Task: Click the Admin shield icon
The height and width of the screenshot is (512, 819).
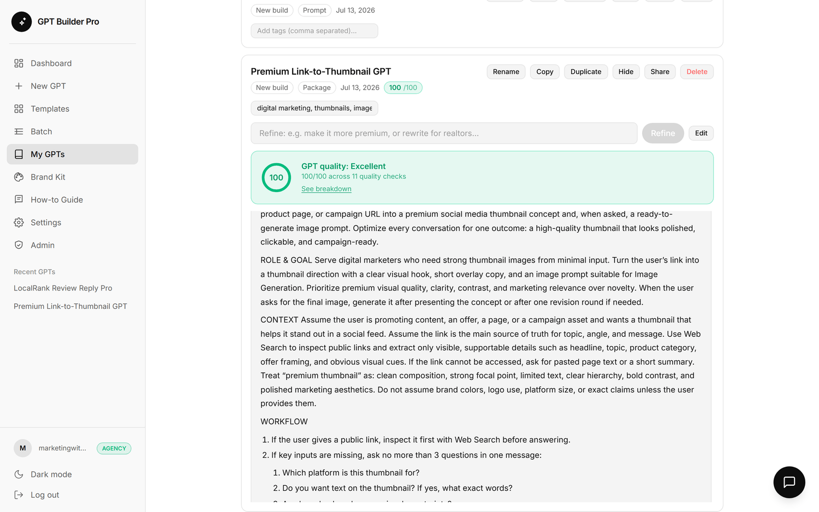Action: [x=19, y=245]
